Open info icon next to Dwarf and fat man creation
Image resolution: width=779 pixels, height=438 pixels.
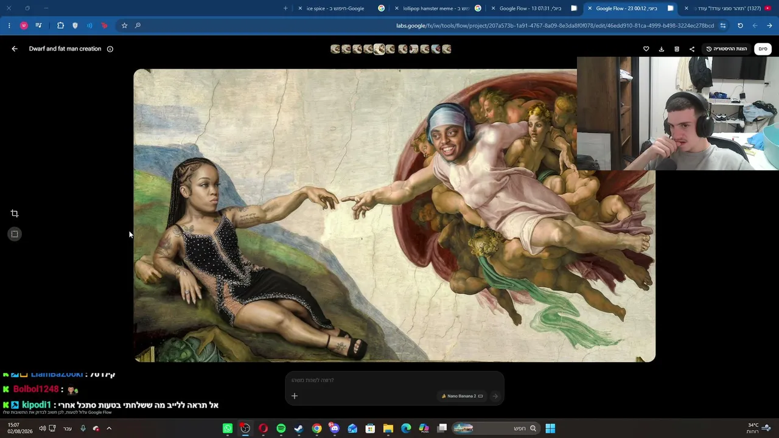click(x=110, y=49)
